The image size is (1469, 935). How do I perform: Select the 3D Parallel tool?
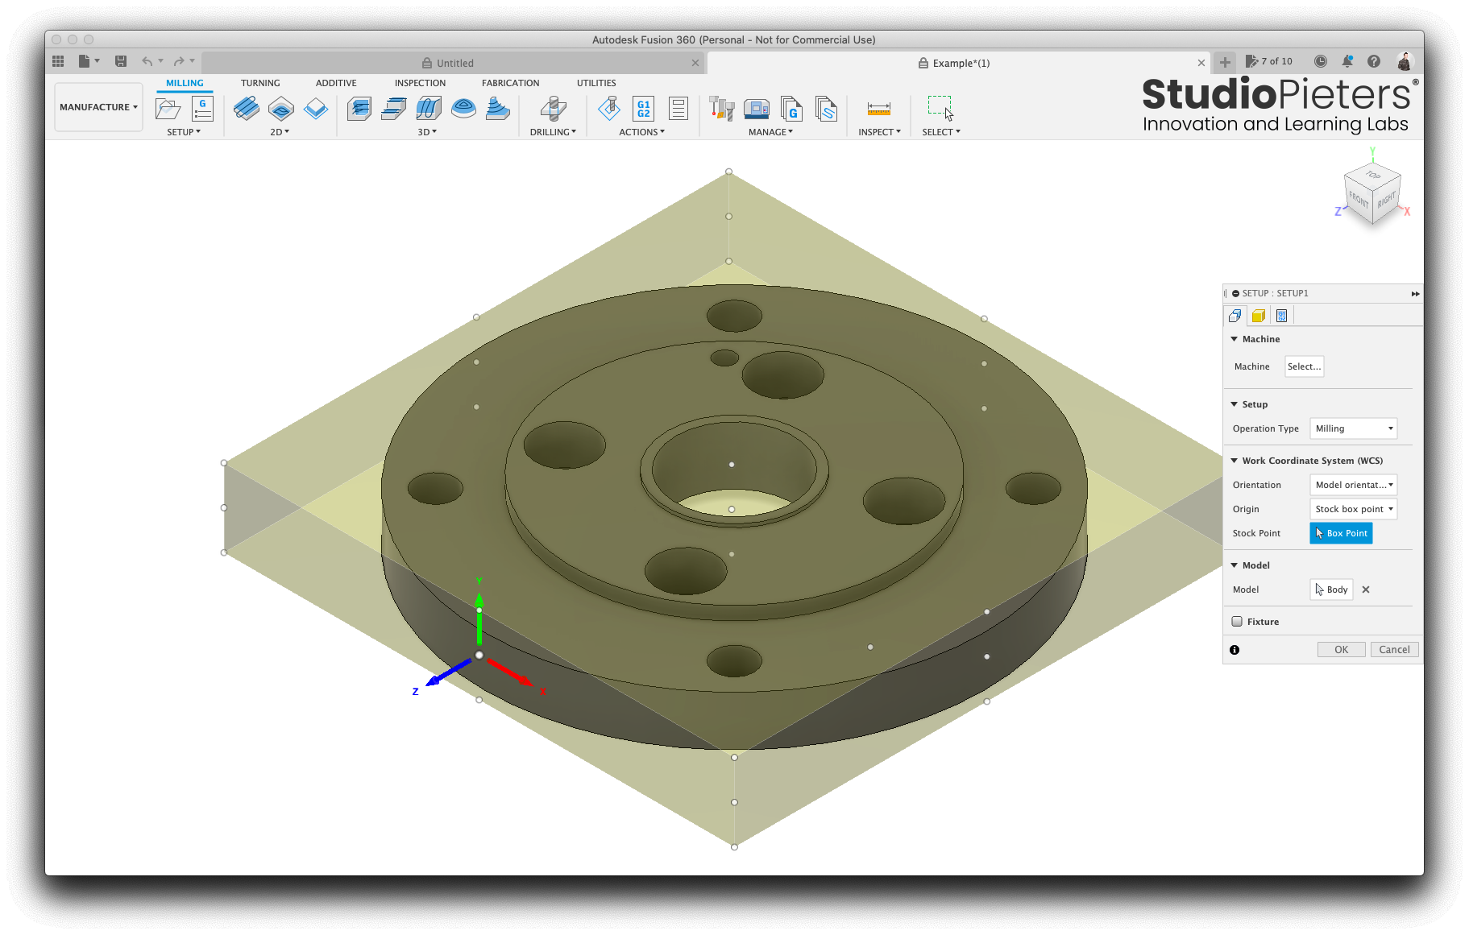point(429,109)
